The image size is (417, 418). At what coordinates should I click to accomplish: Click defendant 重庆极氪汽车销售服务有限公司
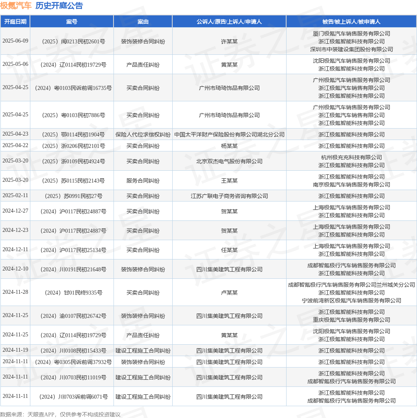point(351,320)
